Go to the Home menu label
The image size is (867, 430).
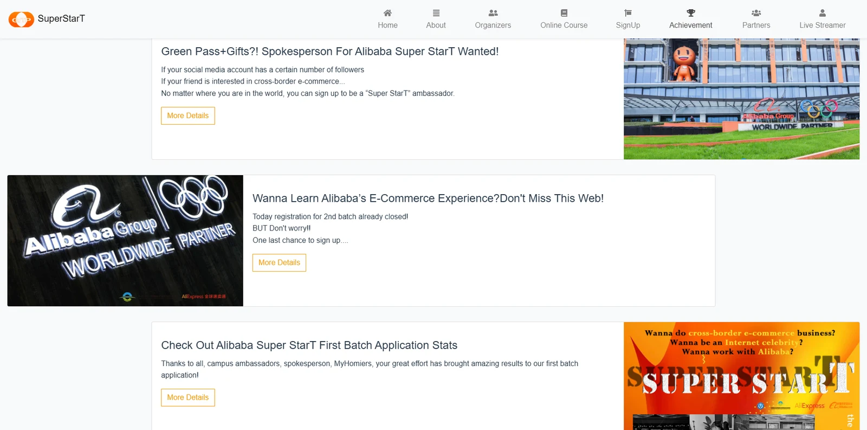tap(387, 25)
